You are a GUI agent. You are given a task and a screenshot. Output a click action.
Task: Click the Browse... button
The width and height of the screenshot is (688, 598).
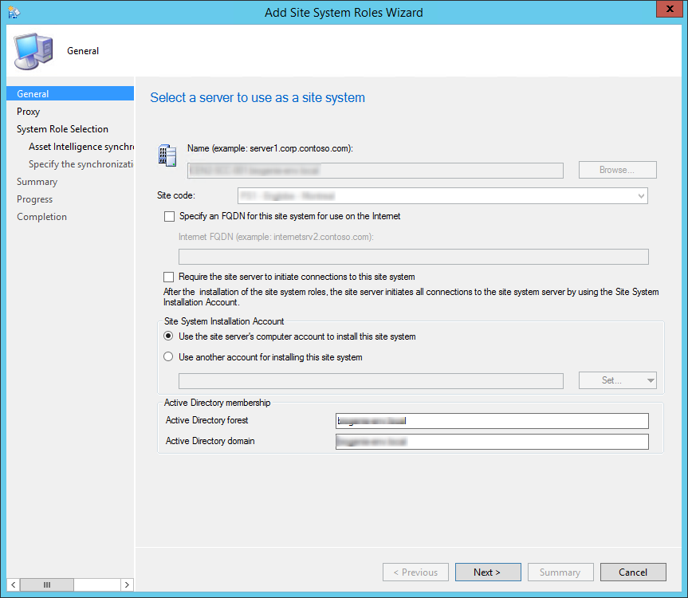point(617,170)
